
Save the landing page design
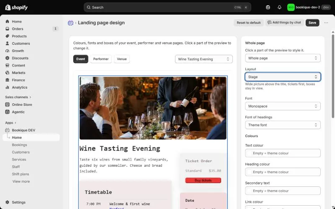pyautogui.click(x=312, y=23)
